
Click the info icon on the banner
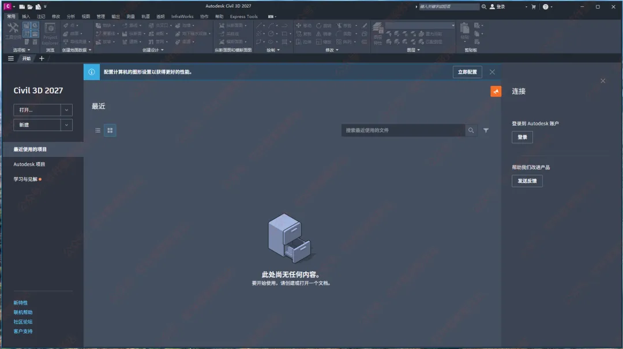pos(91,72)
